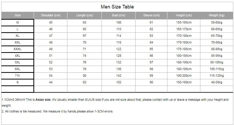The width and height of the screenshot is (234, 125).
Task: Select the XXXL size cell
Action: pyautogui.click(x=18, y=49)
